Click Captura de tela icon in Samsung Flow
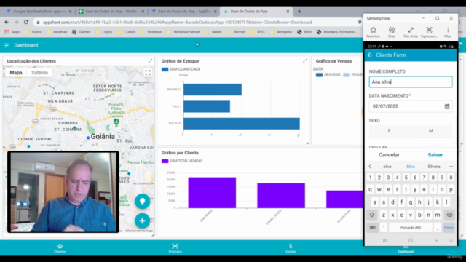The image size is (466, 262). (x=429, y=32)
